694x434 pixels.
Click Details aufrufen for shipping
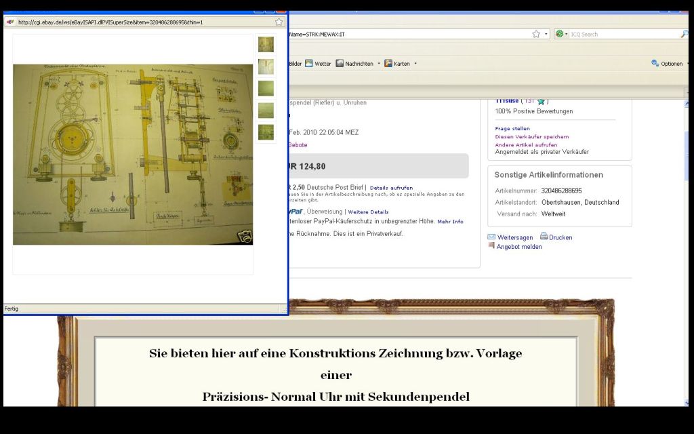(x=391, y=188)
